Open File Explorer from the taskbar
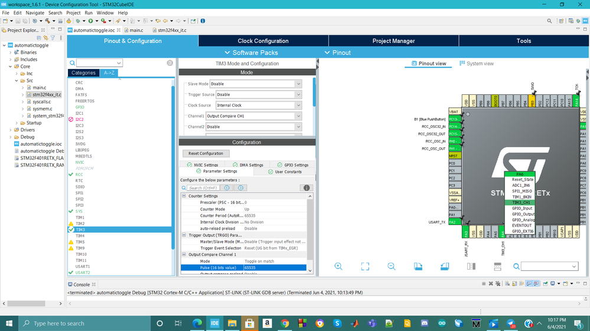This screenshot has height=331, width=590. click(x=232, y=323)
